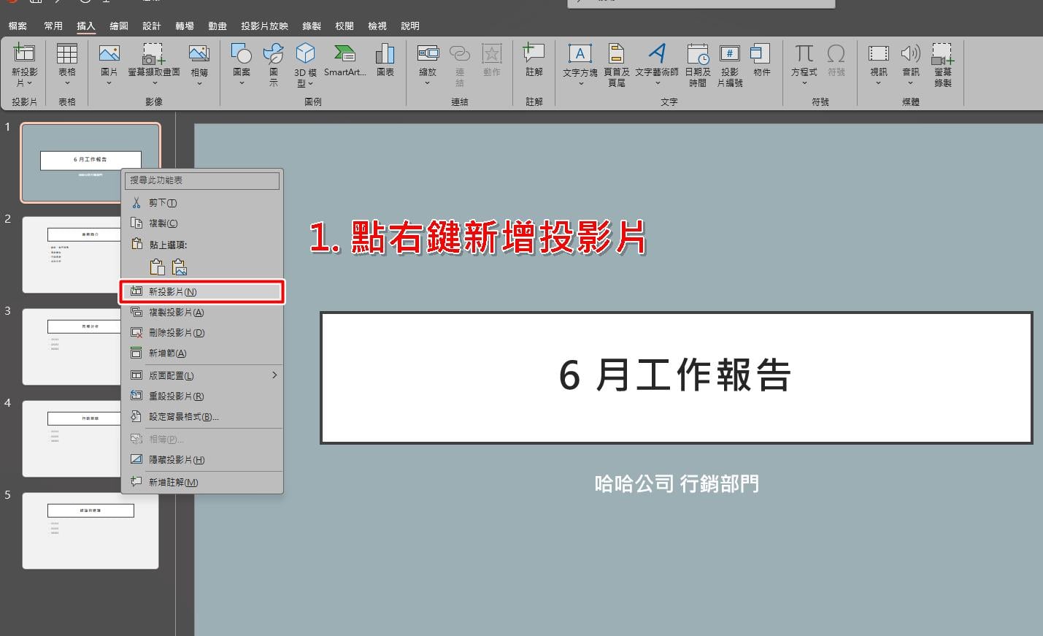Insert a table from the 表格 icon
This screenshot has height=636, width=1043.
click(x=66, y=64)
